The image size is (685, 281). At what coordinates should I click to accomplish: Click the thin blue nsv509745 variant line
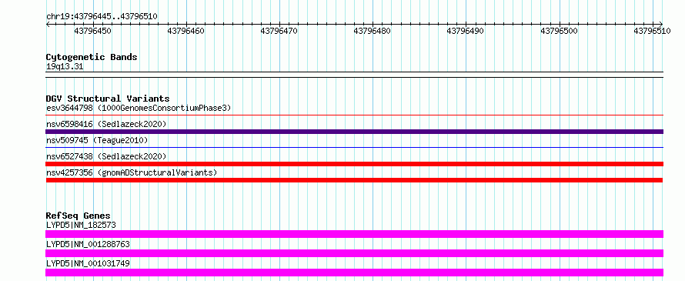tap(354, 148)
